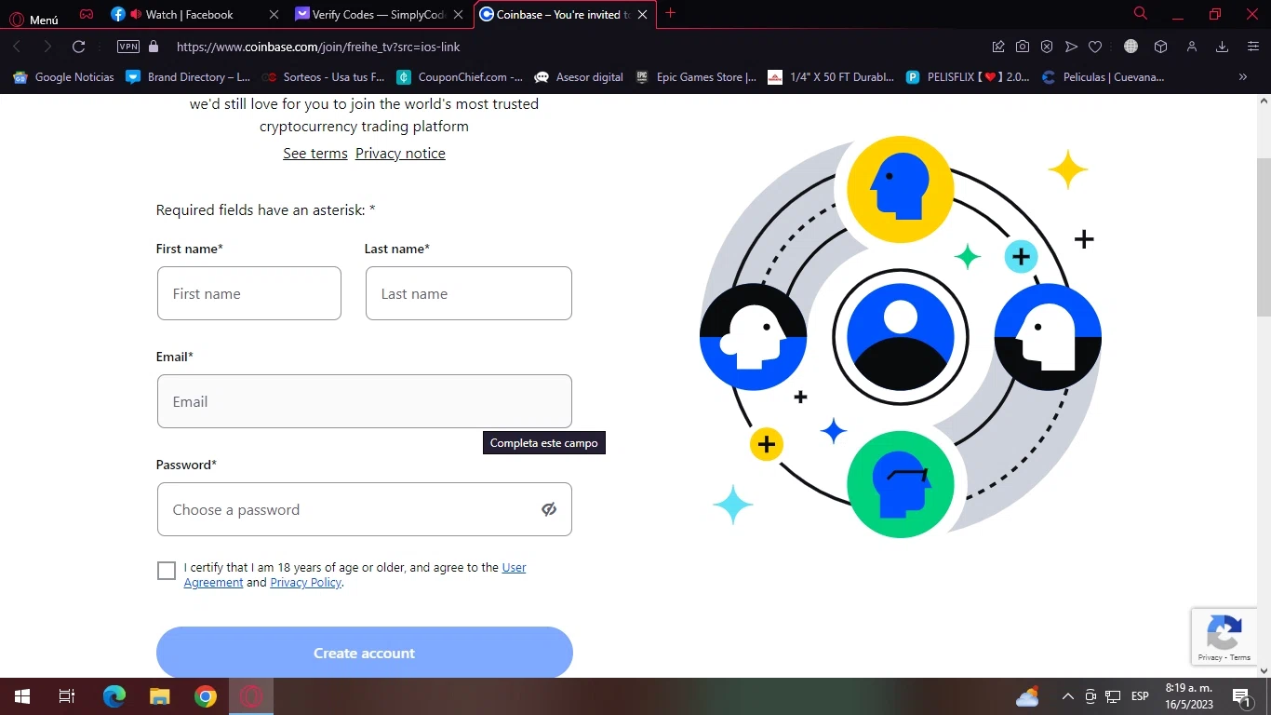The image size is (1271, 715).
Task: Open Peliculas | Cuevana bookmark
Action: pos(1104,77)
